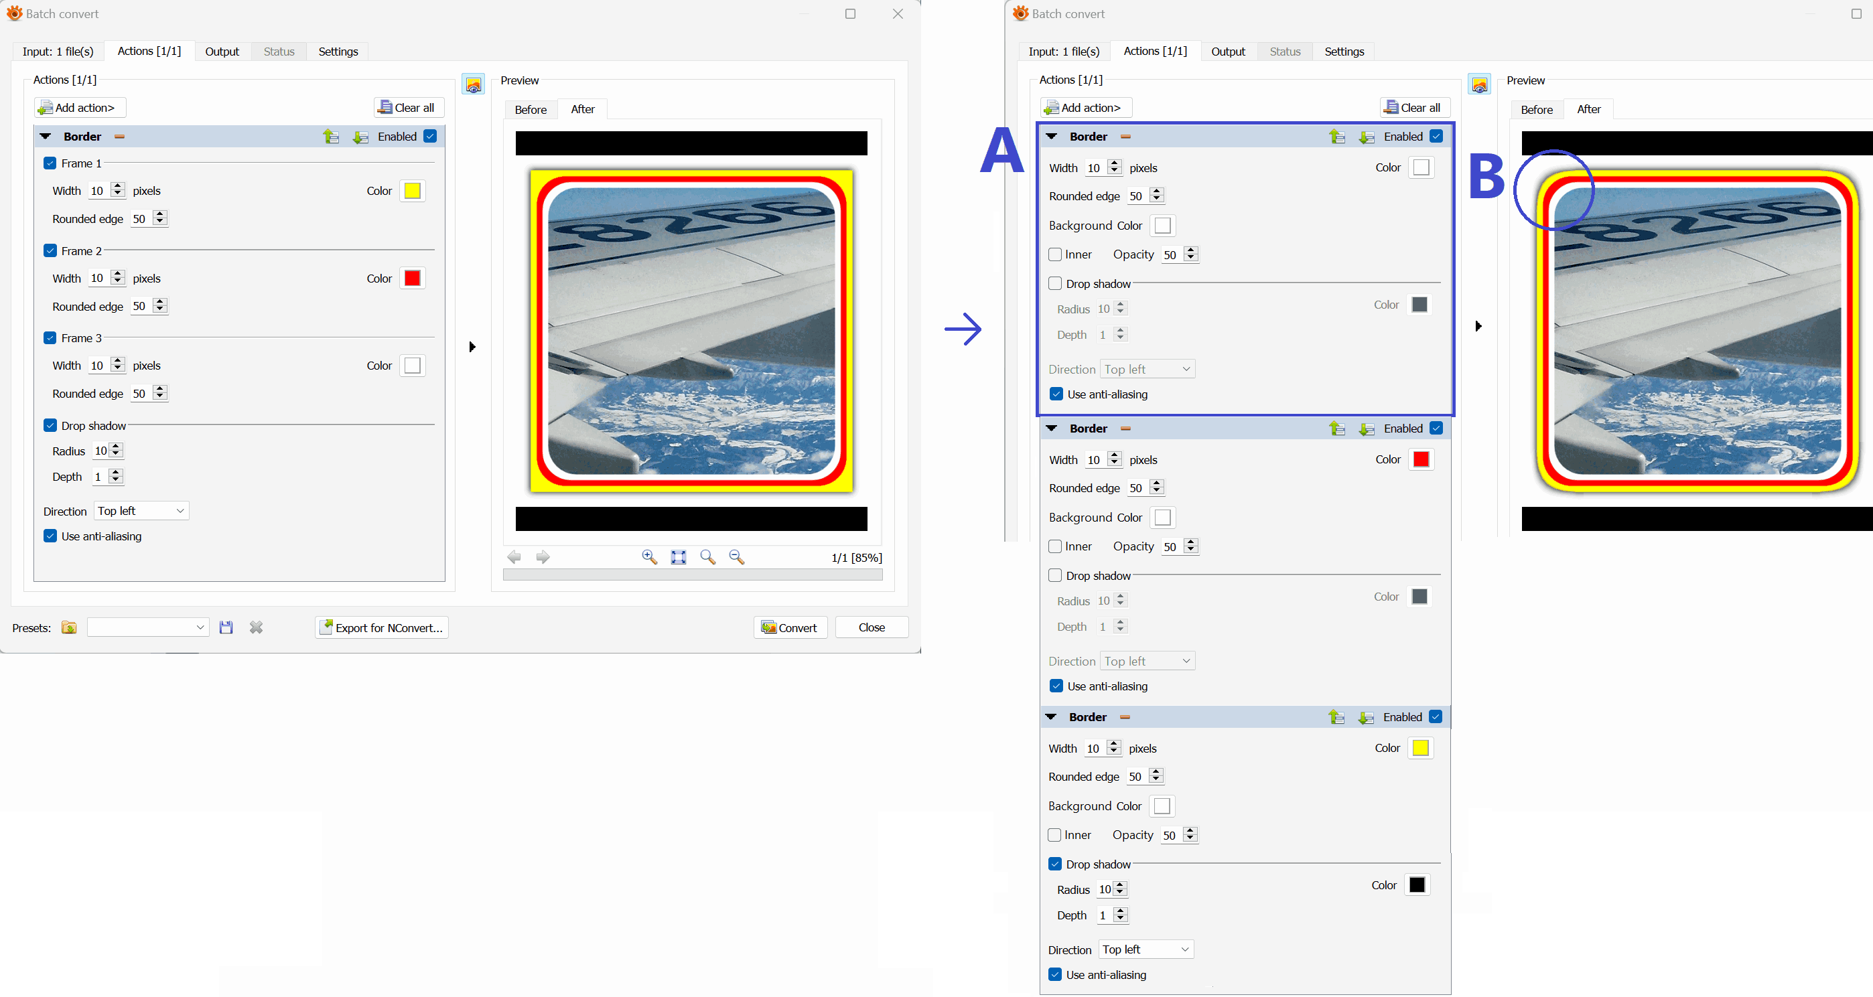The image size is (1873, 997).
Task: Open the Direction Top left dropdown in the left window
Action: click(x=141, y=511)
